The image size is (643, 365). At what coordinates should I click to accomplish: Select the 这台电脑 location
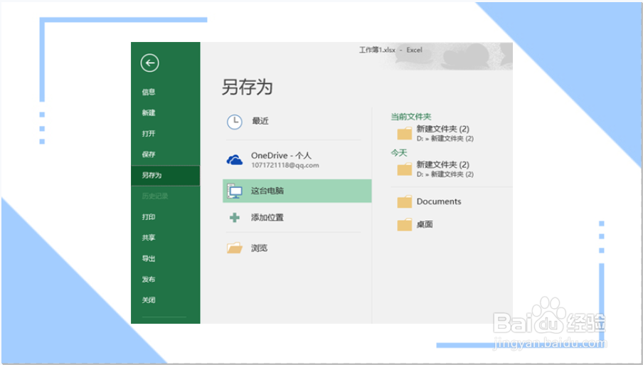(x=297, y=191)
